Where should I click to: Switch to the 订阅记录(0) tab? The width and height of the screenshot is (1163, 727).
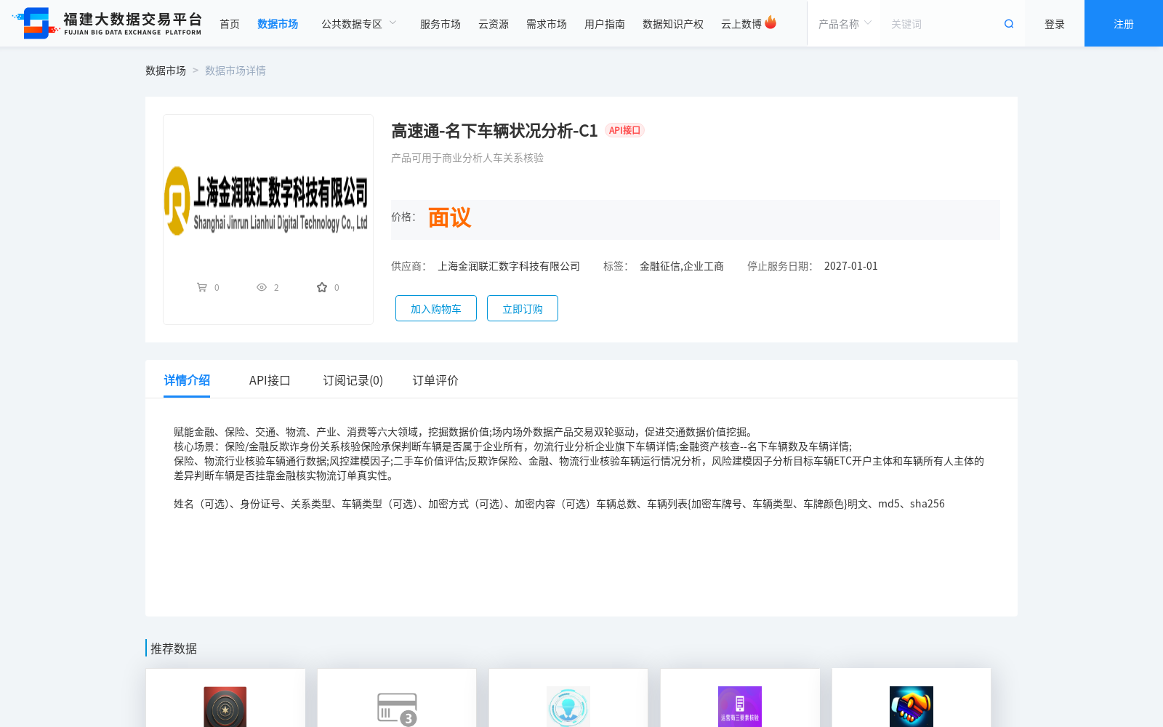coord(353,380)
